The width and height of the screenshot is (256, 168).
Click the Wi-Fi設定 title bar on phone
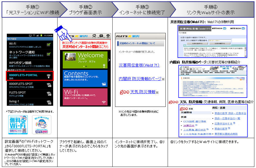click(30, 39)
